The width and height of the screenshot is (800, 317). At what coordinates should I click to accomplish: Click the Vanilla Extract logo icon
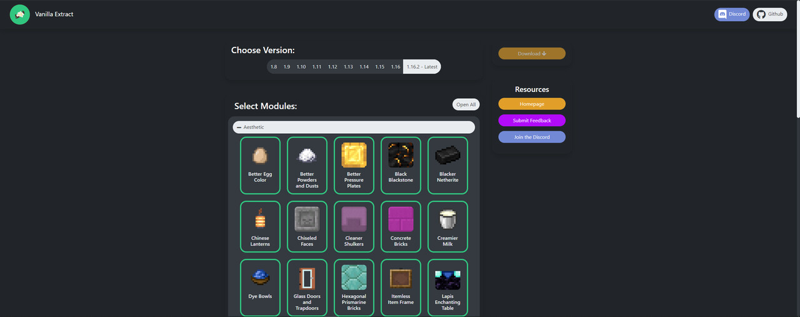pos(20,14)
